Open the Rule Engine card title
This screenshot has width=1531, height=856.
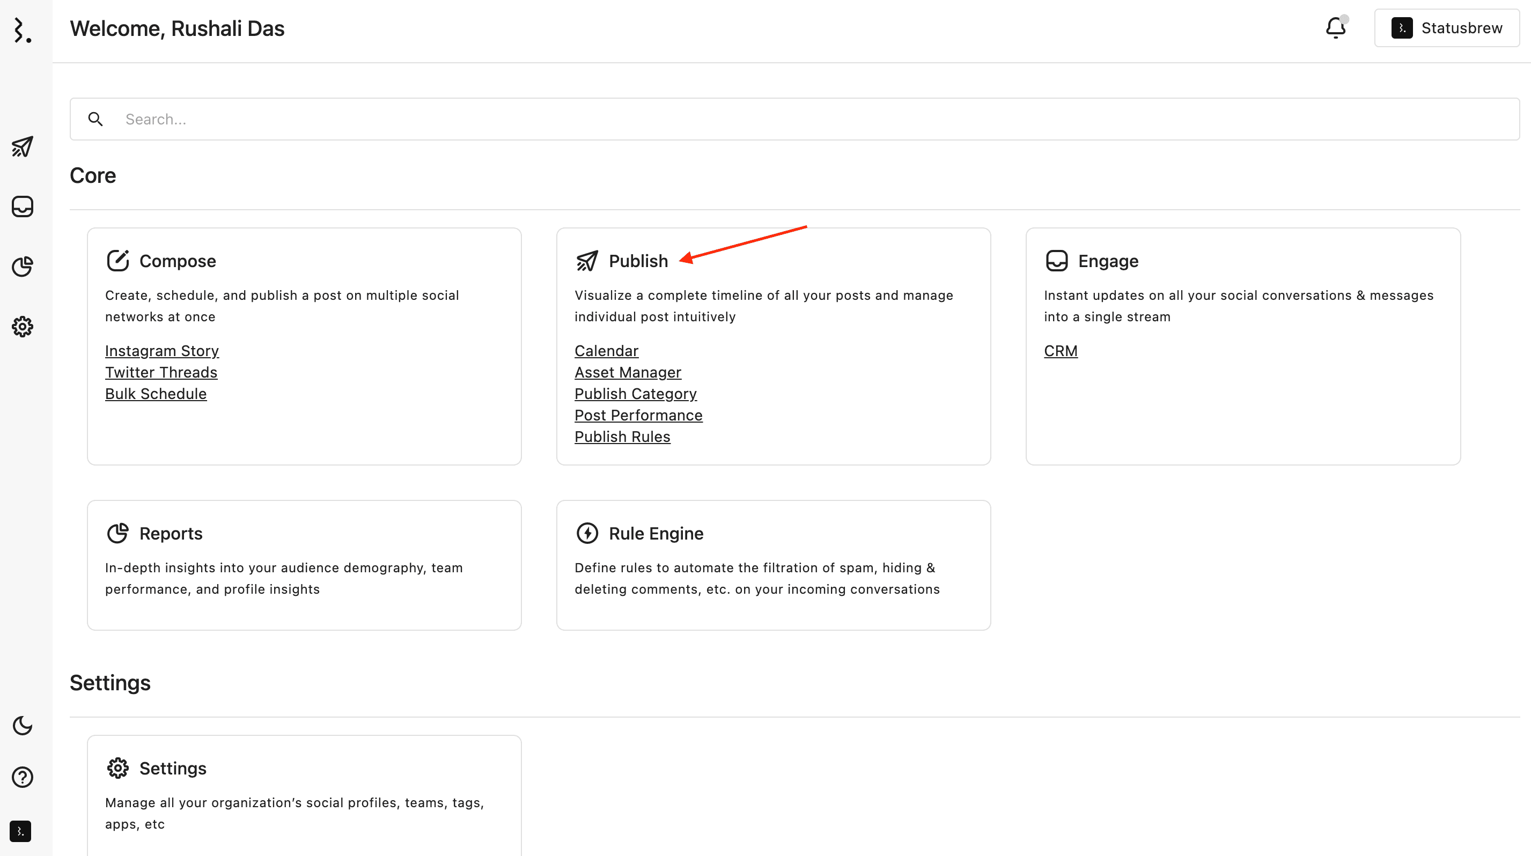coord(656,534)
